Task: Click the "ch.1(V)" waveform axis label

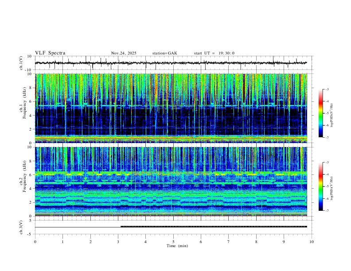Action: click(21, 63)
